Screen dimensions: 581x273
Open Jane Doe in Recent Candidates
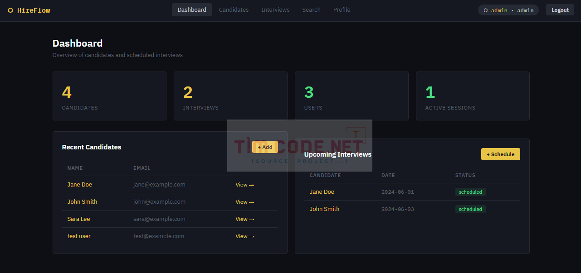point(80,185)
